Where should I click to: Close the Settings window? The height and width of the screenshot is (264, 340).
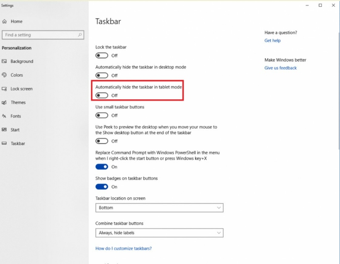333,5
